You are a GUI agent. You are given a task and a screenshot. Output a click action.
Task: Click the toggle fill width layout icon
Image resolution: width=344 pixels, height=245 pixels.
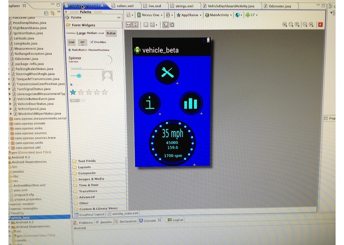pyautogui.click(x=129, y=25)
